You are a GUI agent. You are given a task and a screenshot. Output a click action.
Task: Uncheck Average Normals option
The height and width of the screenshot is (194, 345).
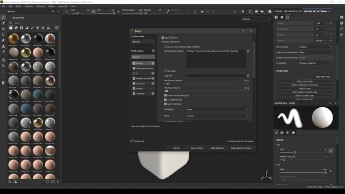[165, 100]
